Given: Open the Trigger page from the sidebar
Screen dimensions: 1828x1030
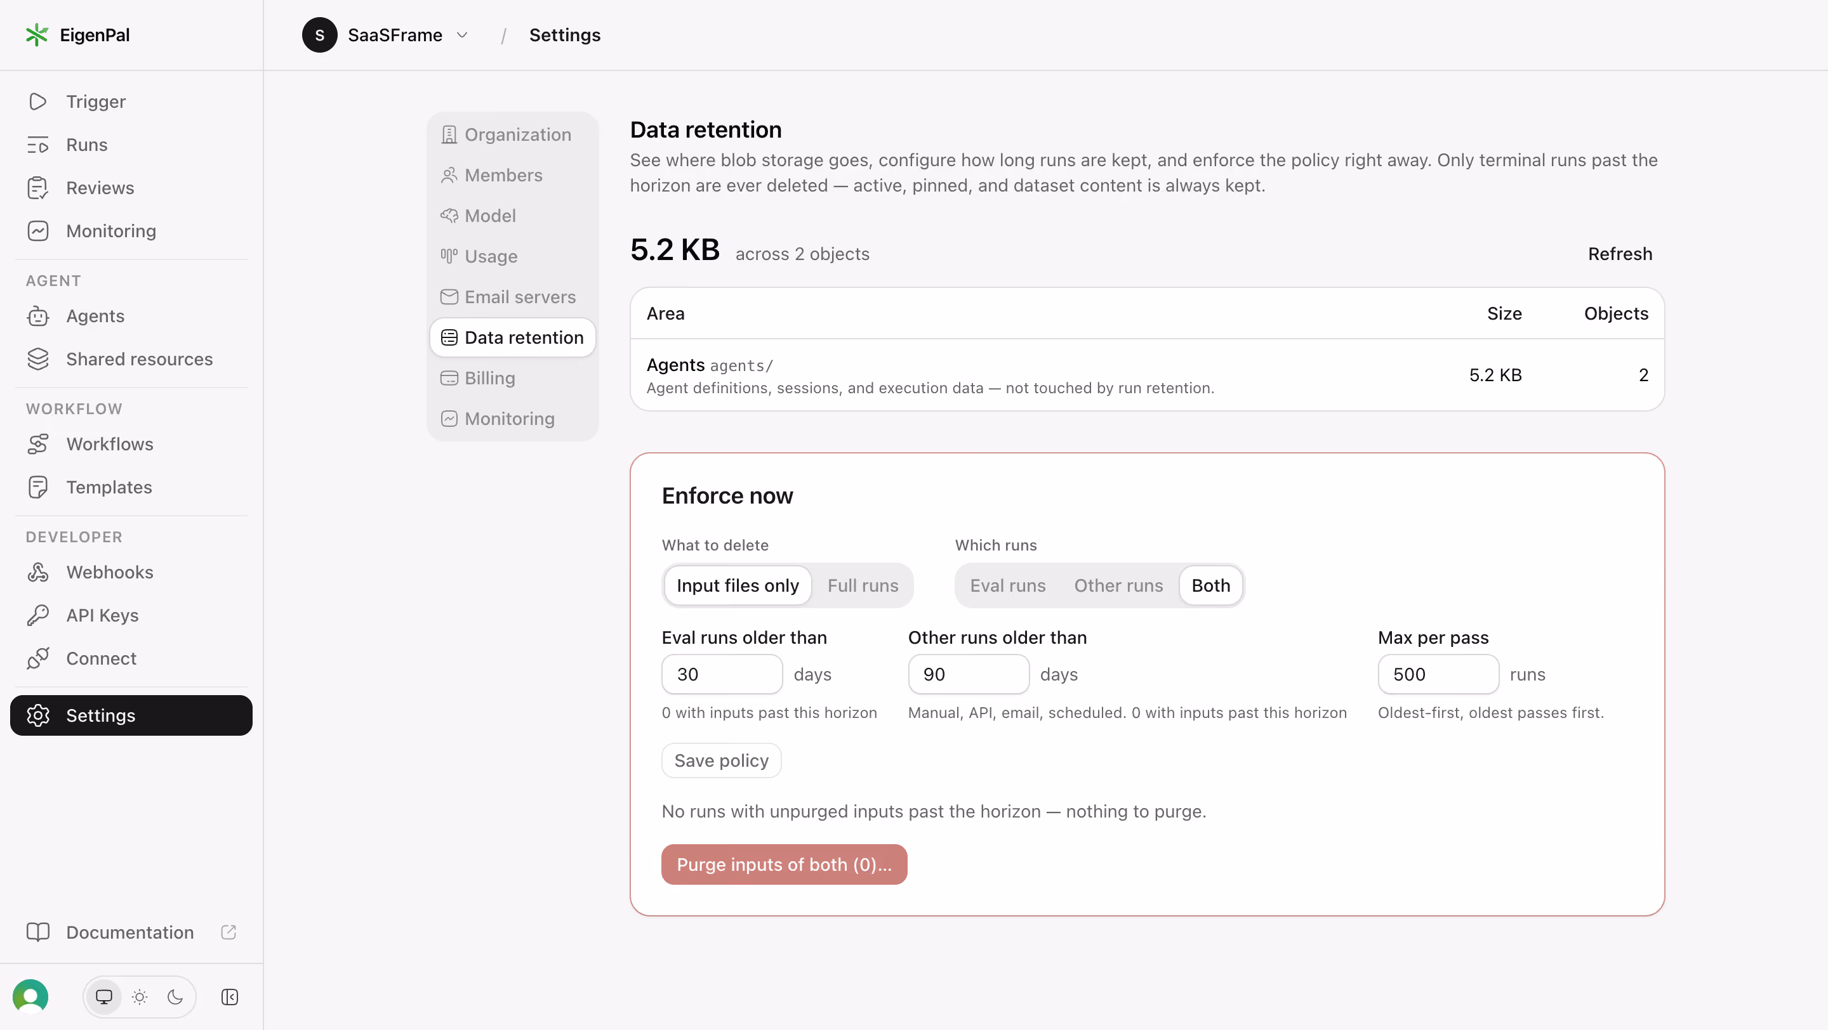Looking at the screenshot, I should coord(131,101).
